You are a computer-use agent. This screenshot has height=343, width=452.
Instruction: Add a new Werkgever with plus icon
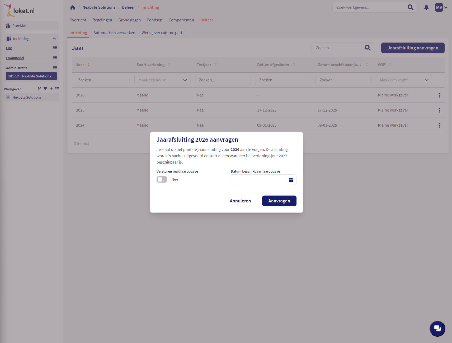pos(51,89)
